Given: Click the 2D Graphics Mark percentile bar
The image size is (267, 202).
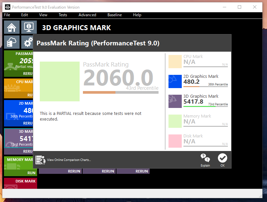Looking at the screenshot, I should pos(206,86).
